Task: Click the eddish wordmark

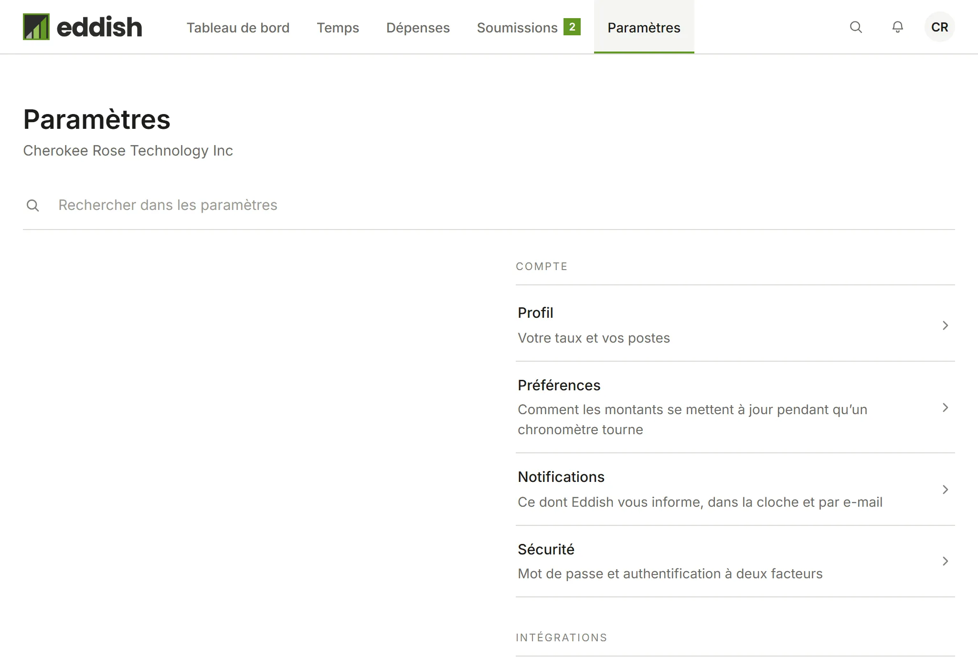Action: click(99, 27)
